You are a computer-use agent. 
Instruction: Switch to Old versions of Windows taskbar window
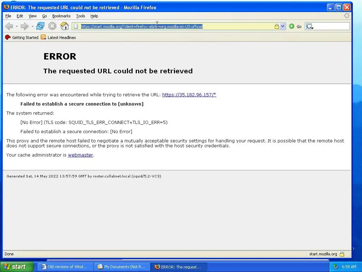coord(65,267)
